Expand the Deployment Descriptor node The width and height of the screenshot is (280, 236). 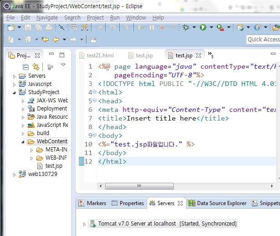[x=23, y=109]
